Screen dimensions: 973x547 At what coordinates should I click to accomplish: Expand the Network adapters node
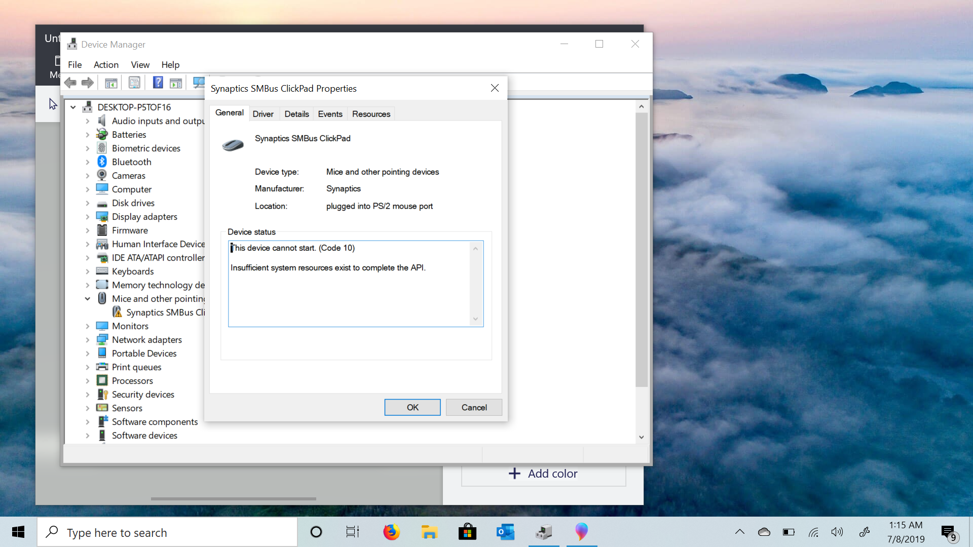tap(87, 340)
